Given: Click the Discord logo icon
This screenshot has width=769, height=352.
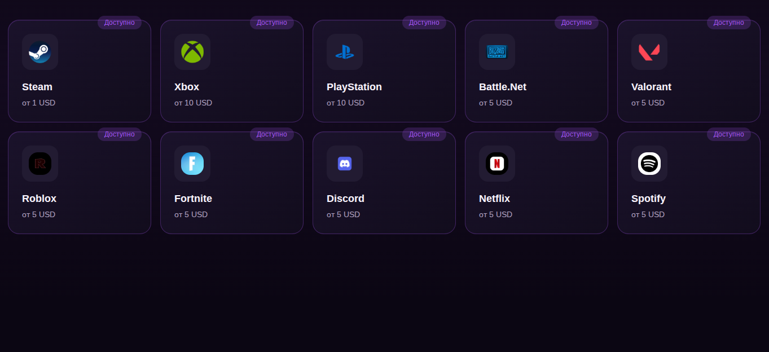Looking at the screenshot, I should (x=345, y=164).
